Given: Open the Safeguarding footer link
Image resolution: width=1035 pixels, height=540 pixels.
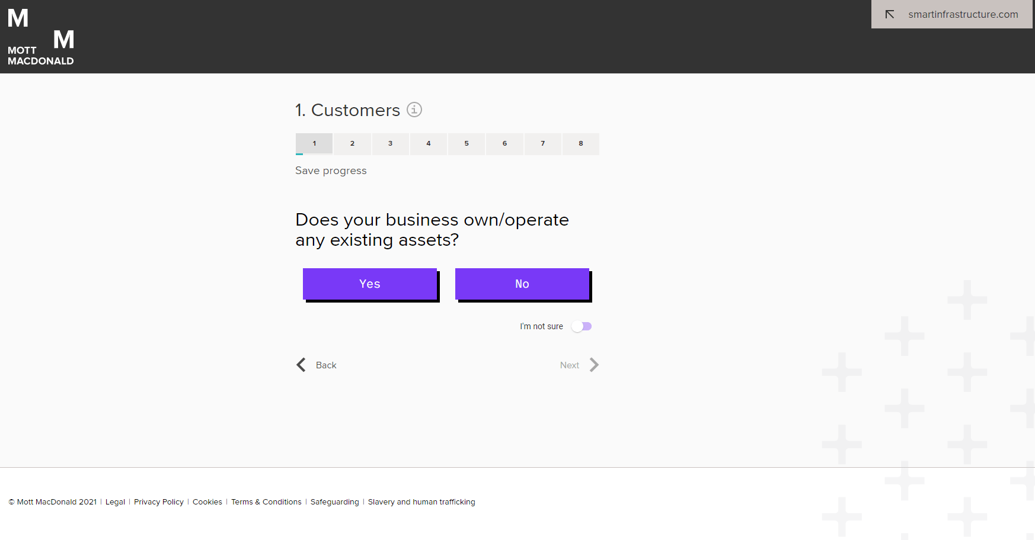Looking at the screenshot, I should [335, 502].
